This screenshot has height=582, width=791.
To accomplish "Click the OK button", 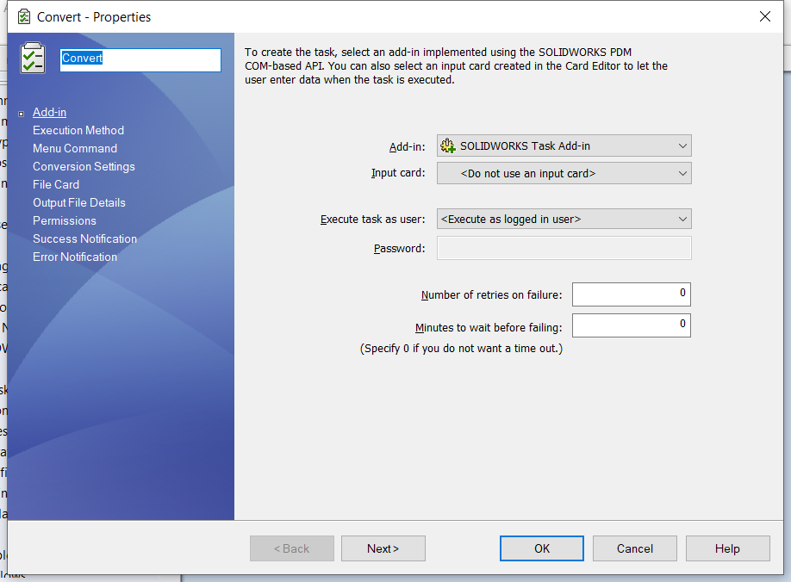I will 542,548.
